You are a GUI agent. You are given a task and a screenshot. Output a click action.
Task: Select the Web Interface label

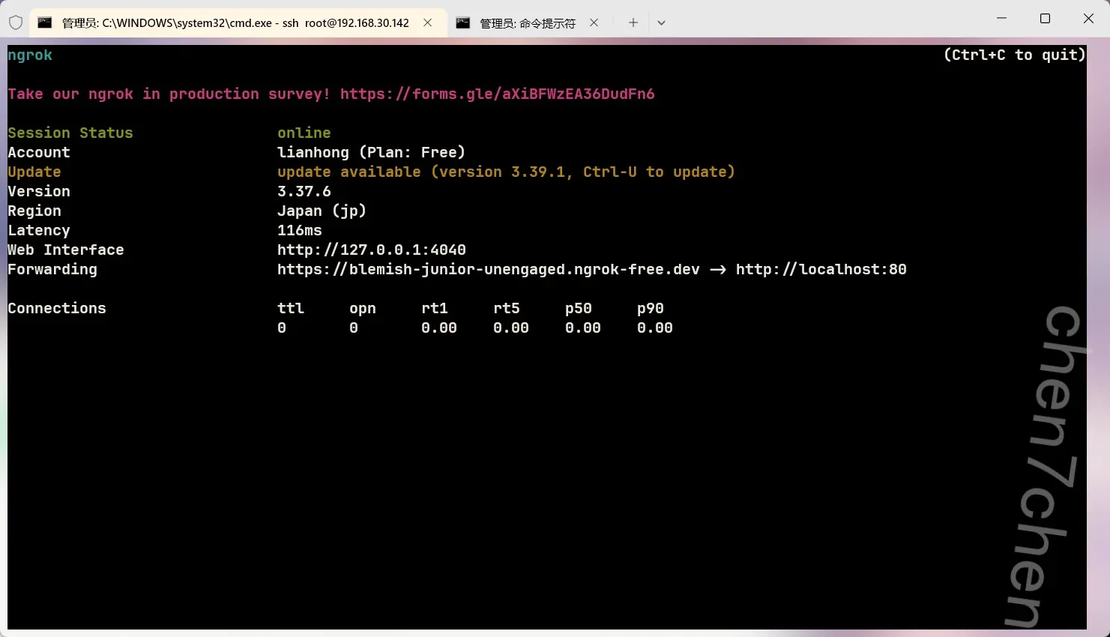coord(66,250)
